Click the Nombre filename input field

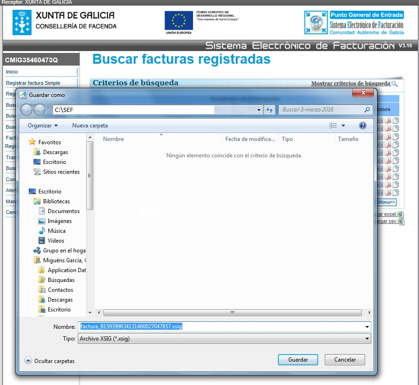[x=220, y=326]
